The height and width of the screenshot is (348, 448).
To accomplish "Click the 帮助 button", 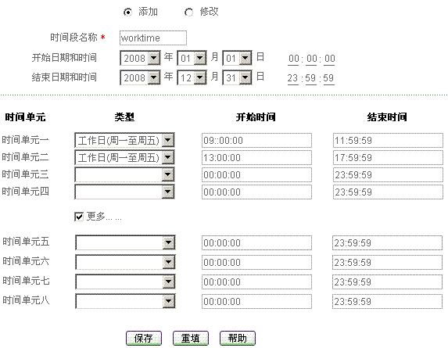I will (x=238, y=339).
